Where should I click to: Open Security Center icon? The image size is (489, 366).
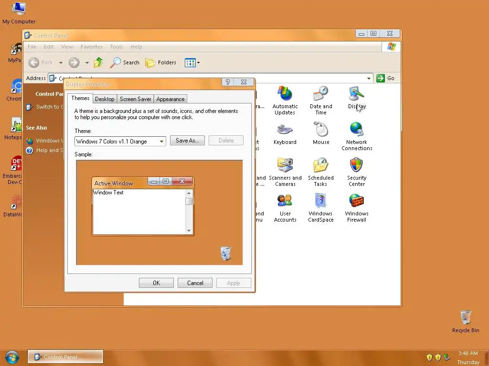(x=357, y=172)
